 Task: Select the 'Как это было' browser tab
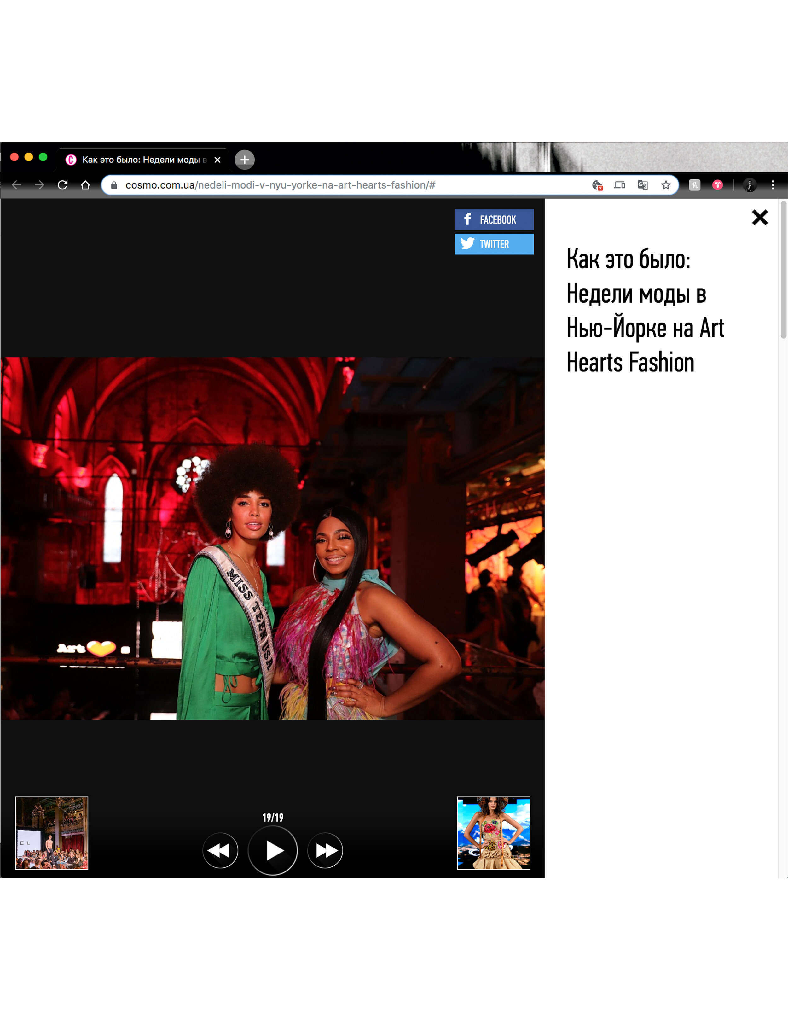(x=143, y=160)
